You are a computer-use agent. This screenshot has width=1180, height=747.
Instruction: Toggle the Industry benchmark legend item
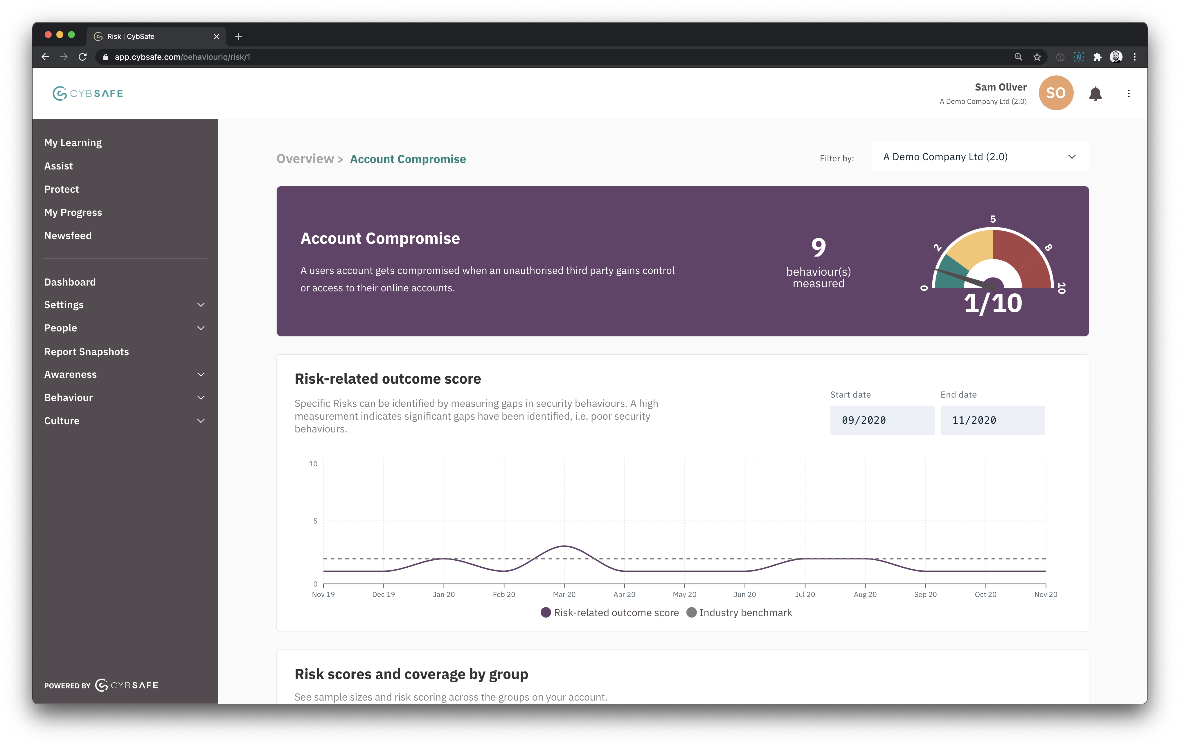pyautogui.click(x=745, y=612)
